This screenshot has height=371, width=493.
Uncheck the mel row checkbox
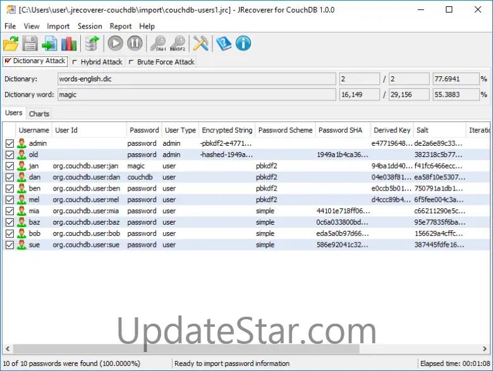point(9,200)
